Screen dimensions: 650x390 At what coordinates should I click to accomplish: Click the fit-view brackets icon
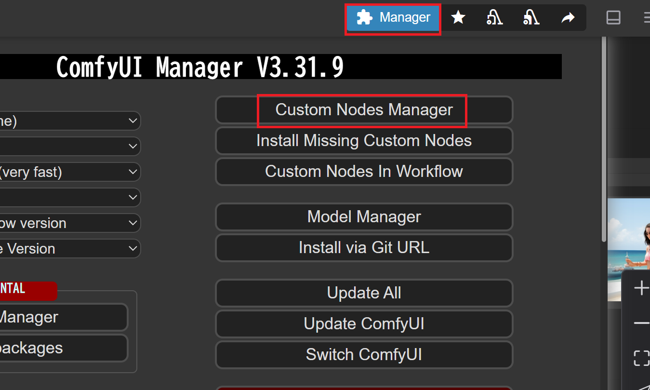(x=641, y=358)
